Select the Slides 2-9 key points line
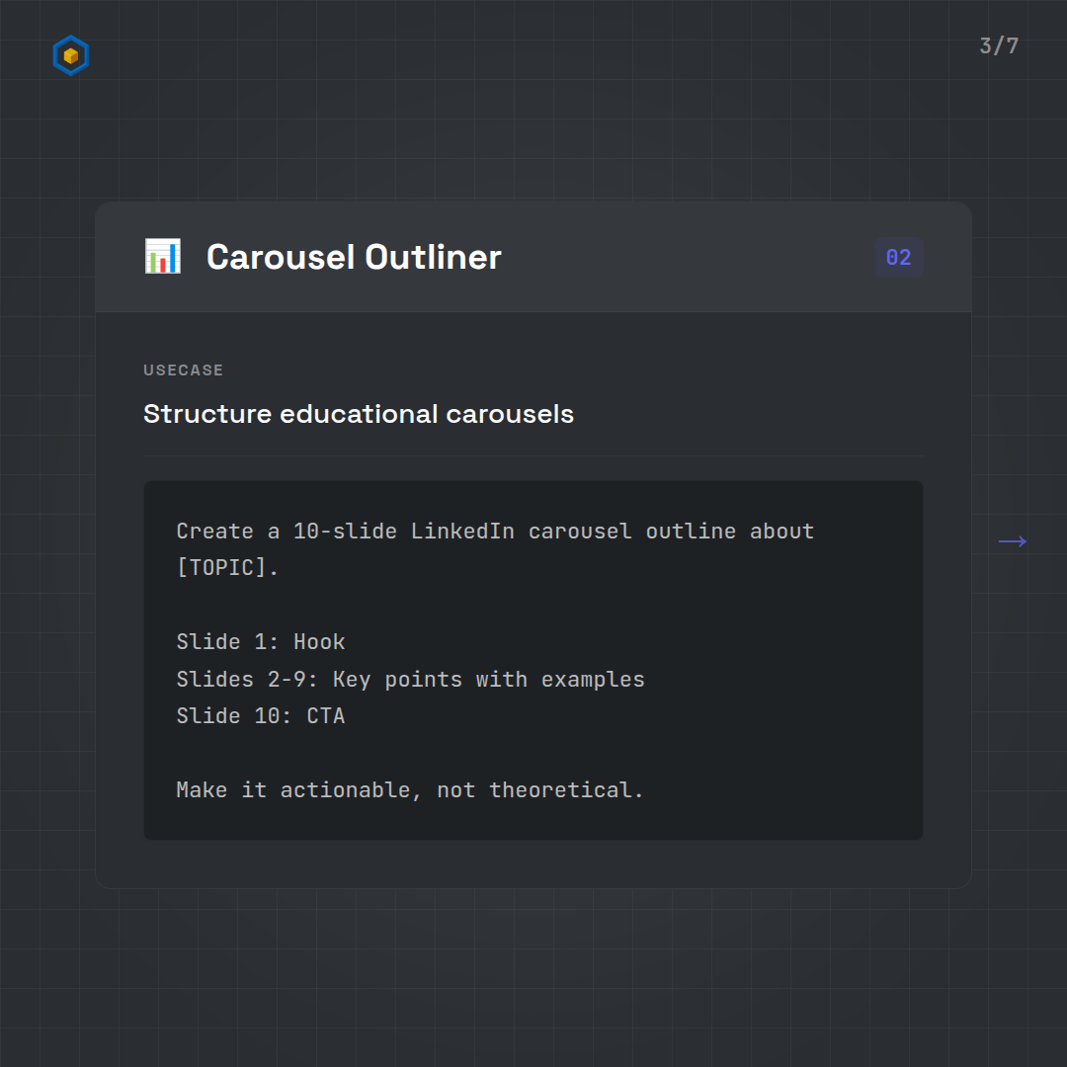The width and height of the screenshot is (1067, 1067). click(x=410, y=680)
